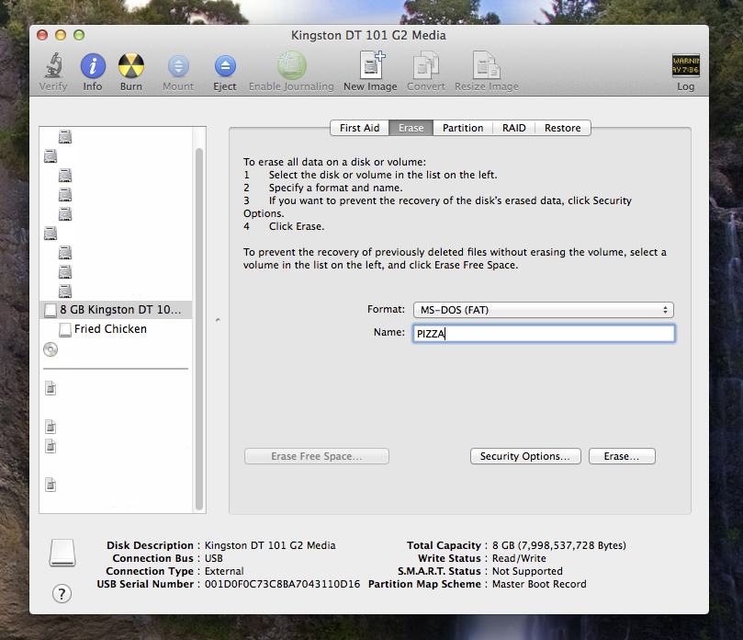743x640 pixels.
Task: Create a New Image from toolbar
Action: point(372,65)
